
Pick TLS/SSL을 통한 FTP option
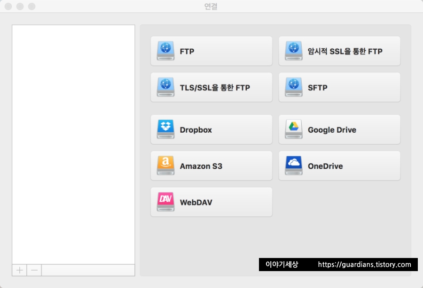point(211,87)
